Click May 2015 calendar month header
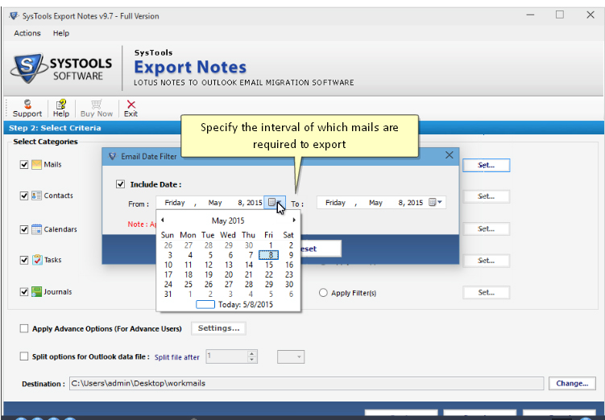The height and width of the screenshot is (420, 605). tap(228, 220)
